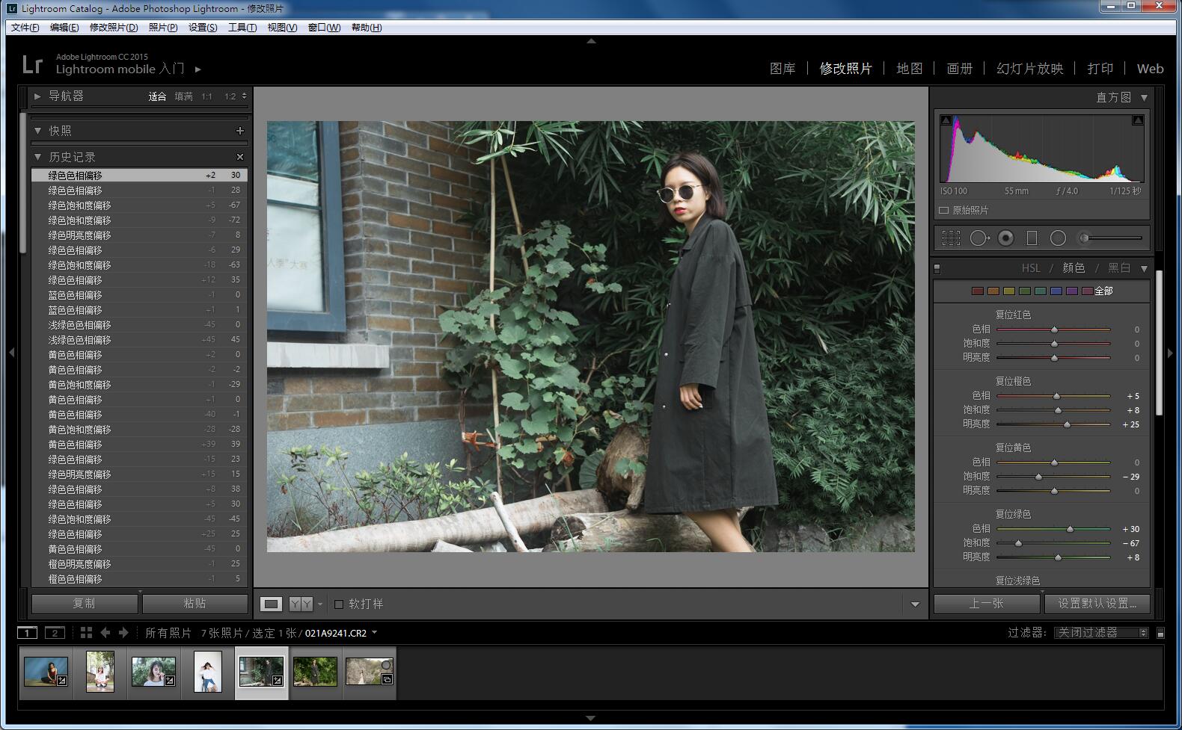The image size is (1182, 730).
Task: Expand the 导航器 Navigator panel
Action: pos(37,96)
